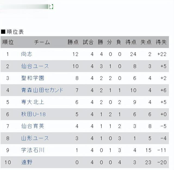This screenshot has width=174, height=170.
Task: Select the 青森山田セカンド link
Action: (x=42, y=90)
